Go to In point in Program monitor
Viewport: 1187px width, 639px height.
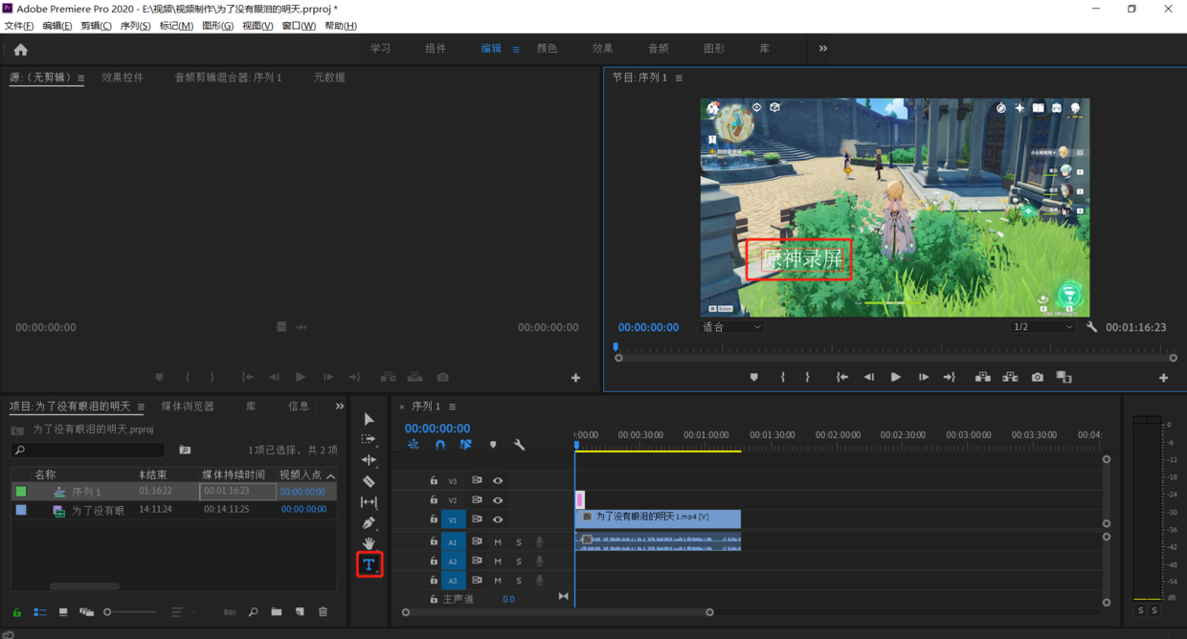(842, 377)
